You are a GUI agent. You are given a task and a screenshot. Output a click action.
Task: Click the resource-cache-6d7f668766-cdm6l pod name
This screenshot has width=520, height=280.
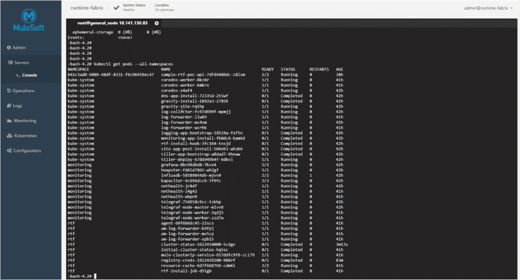point(198,266)
